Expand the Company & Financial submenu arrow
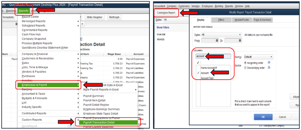This screenshot has height=130, width=301. [x=78, y=54]
